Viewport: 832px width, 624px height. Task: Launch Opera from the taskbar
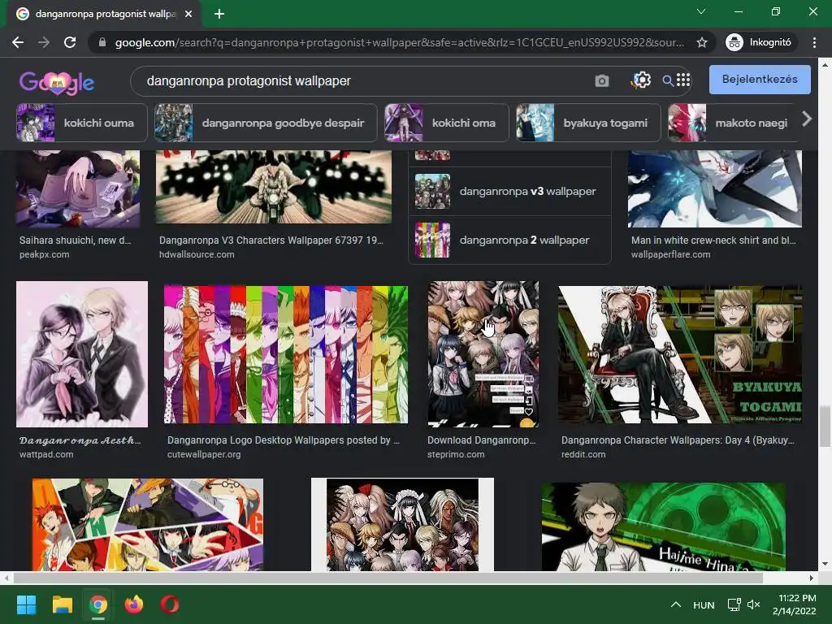pos(170,604)
